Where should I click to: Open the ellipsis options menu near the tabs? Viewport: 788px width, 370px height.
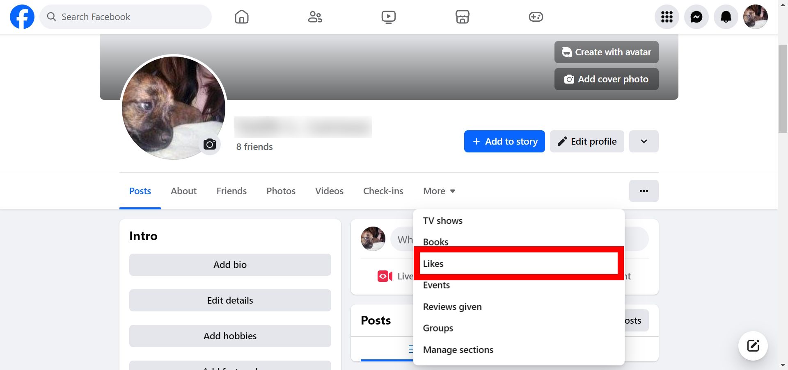tap(644, 191)
